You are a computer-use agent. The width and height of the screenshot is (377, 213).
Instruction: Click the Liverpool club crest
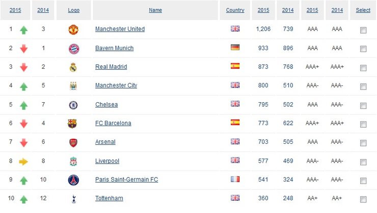[x=73, y=161]
